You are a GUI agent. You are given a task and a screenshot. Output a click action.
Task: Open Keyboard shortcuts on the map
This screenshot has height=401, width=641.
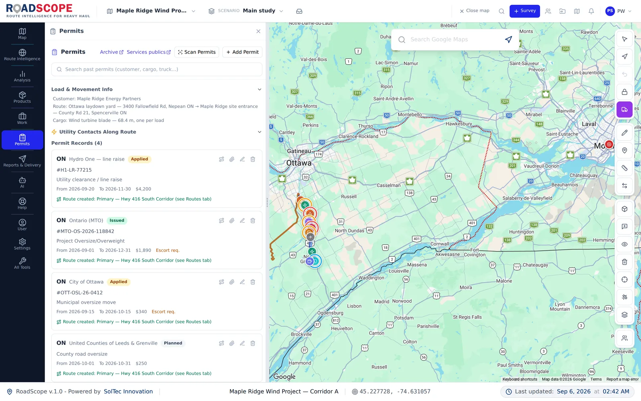coord(520,379)
